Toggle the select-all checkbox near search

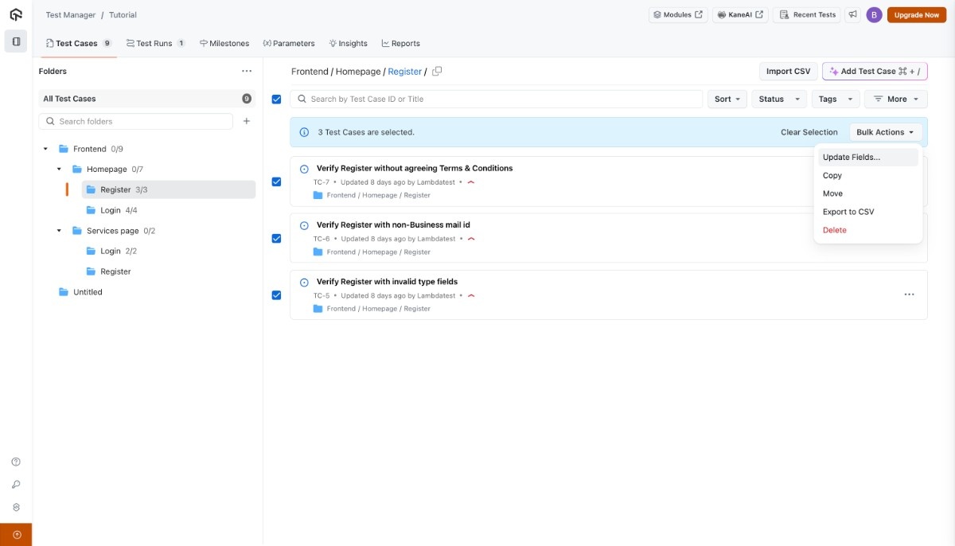click(276, 99)
